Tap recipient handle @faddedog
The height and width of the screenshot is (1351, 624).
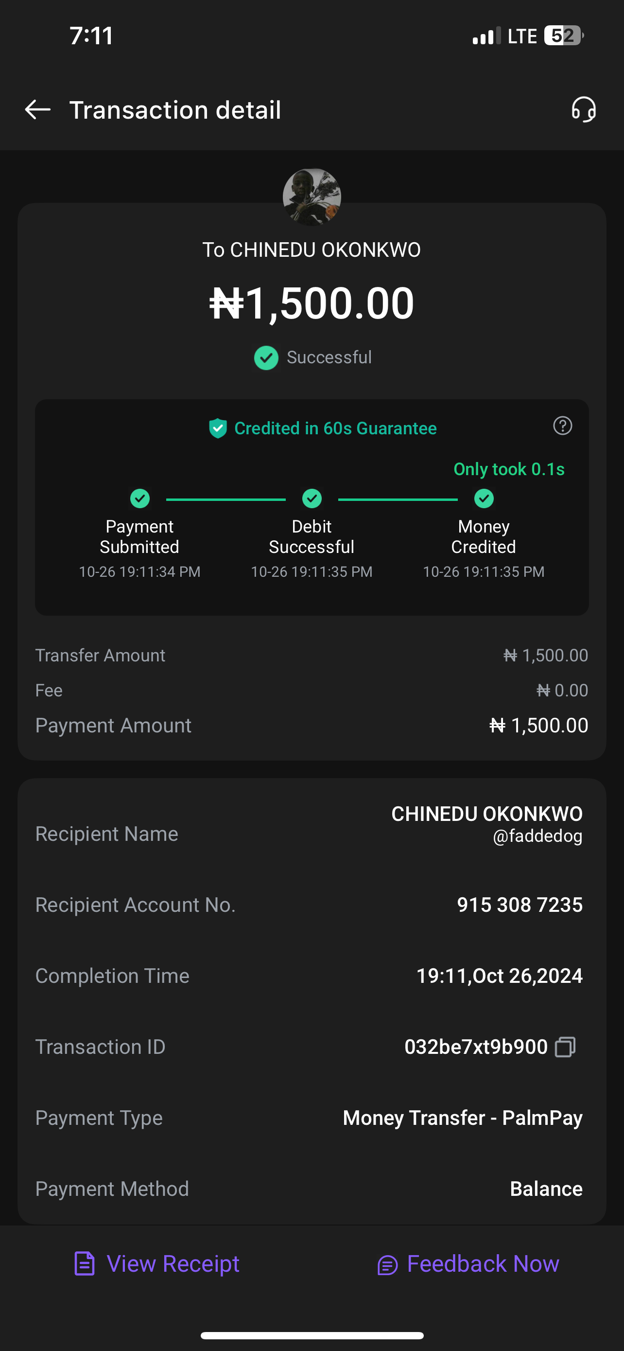tap(537, 836)
